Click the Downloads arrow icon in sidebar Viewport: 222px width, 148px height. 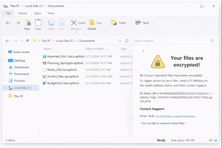(x=11, y=67)
